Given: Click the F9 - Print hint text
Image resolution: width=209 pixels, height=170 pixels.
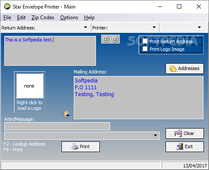Looking at the screenshot, I should 13,149.
